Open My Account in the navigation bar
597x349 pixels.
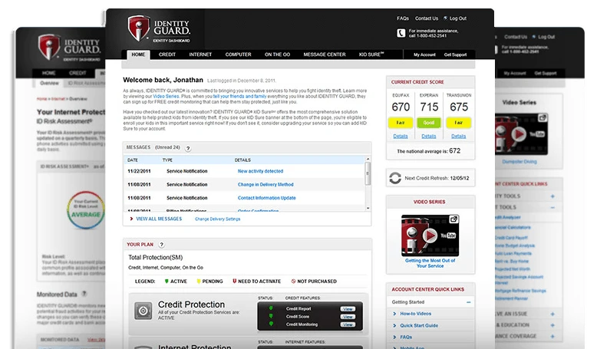[x=424, y=54]
